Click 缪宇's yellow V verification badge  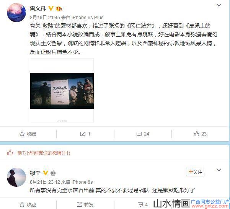46,173
